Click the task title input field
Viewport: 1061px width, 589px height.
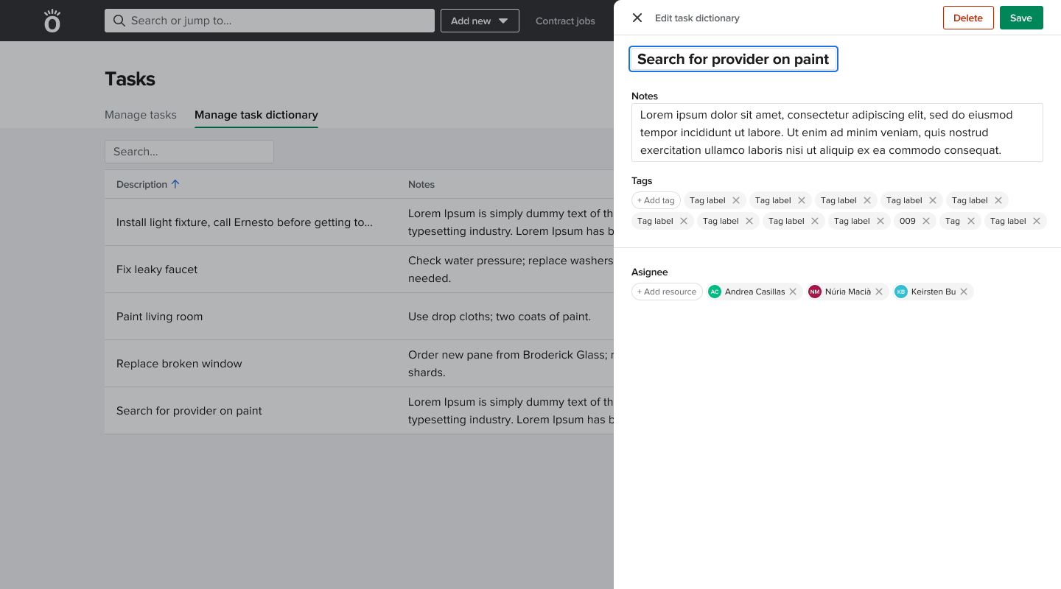tap(733, 60)
